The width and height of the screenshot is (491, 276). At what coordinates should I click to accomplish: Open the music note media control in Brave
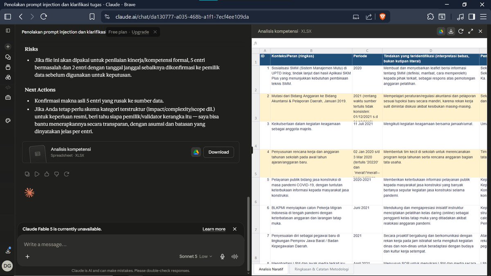(x=460, y=17)
